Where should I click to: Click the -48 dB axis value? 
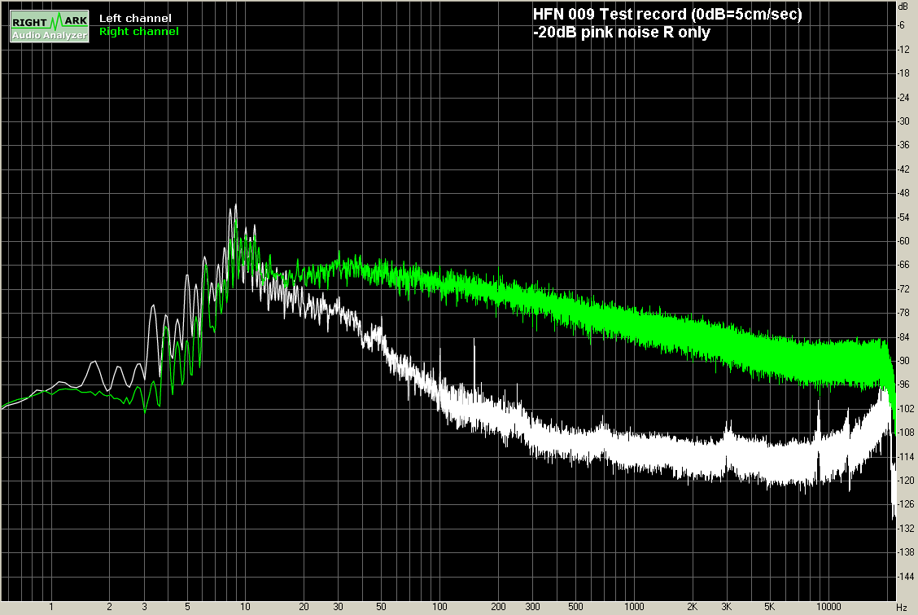(903, 193)
